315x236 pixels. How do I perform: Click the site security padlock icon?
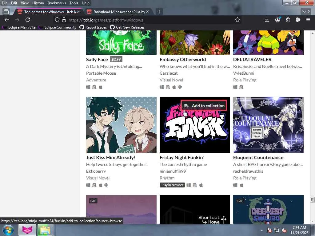[64, 20]
